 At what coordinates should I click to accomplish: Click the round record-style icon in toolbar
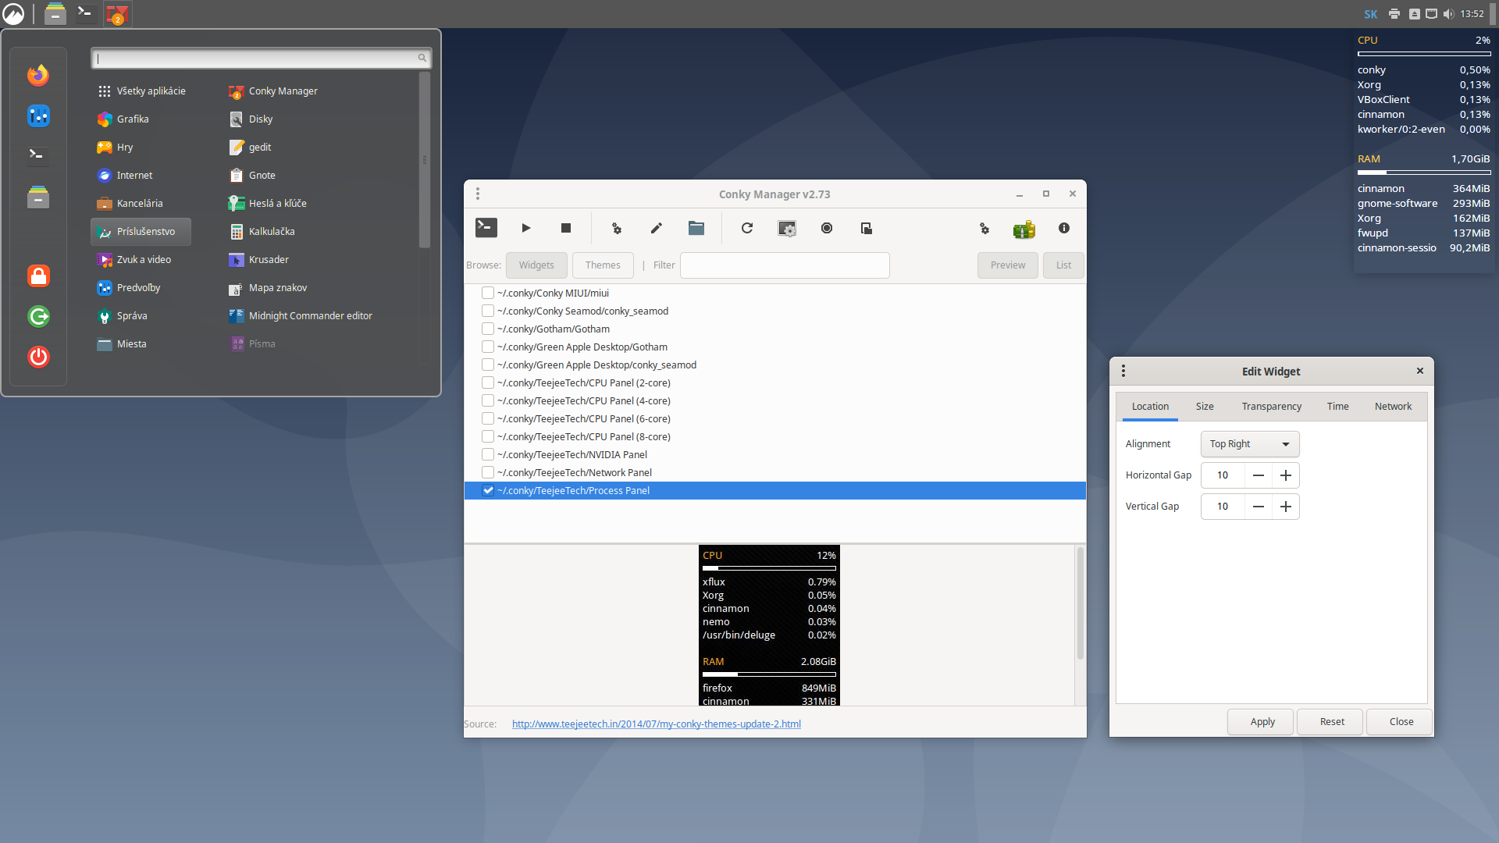827,228
